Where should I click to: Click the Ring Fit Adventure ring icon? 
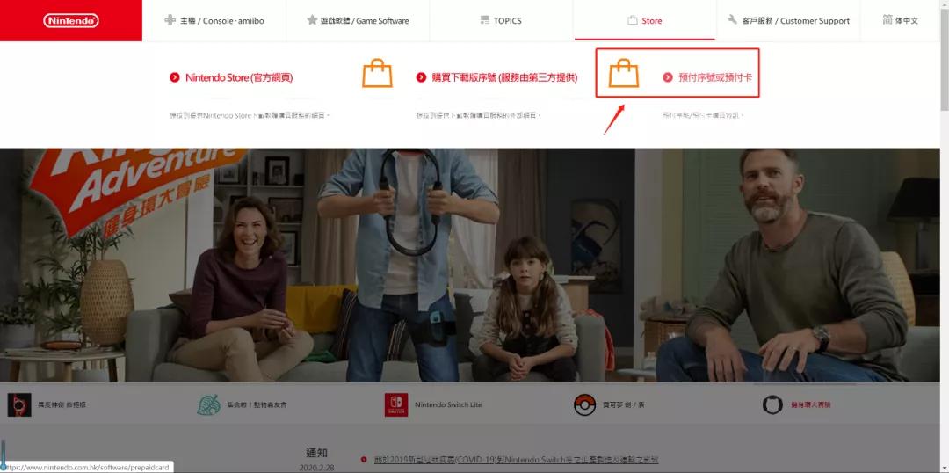tap(773, 404)
